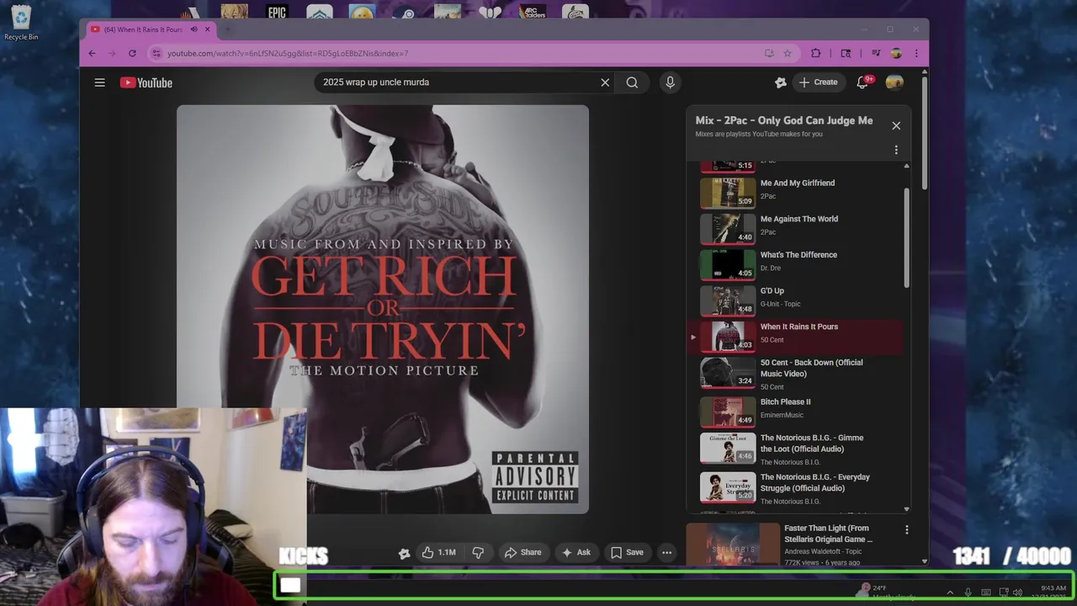Open YouTube notifications bell
The width and height of the screenshot is (1077, 606).
862,82
